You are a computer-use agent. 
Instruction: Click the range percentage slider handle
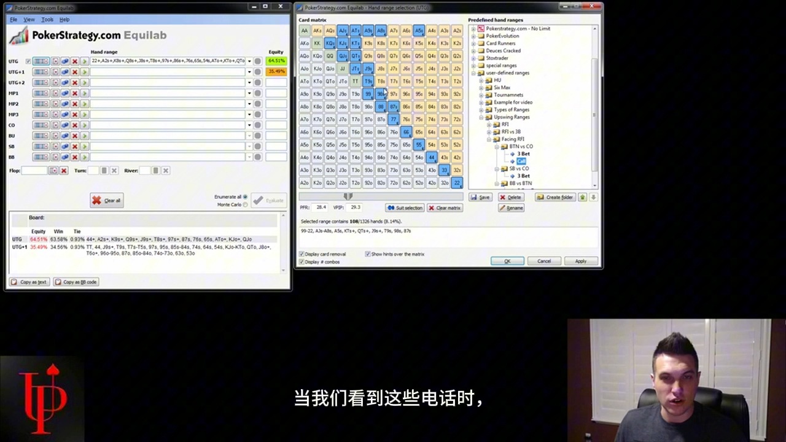click(x=348, y=196)
